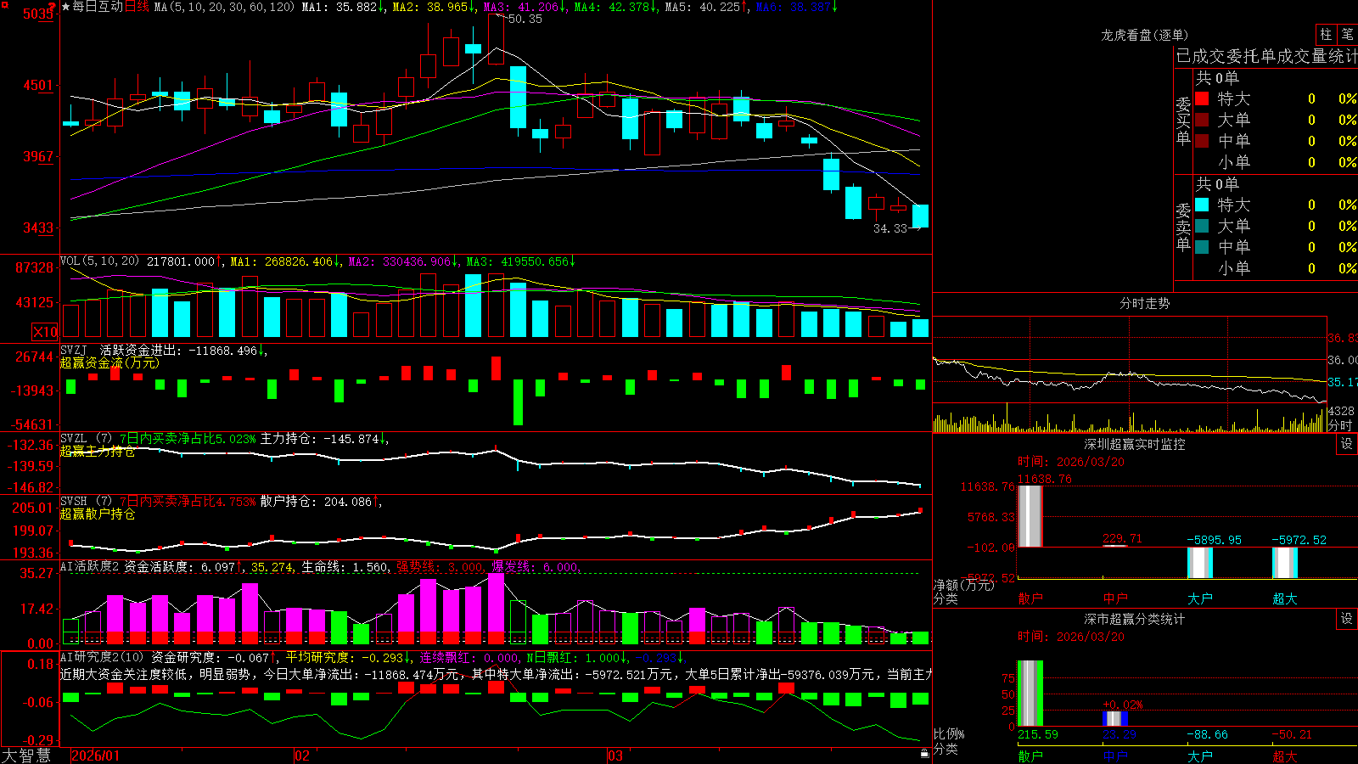Open VOL(5,10,20) indicator parameters
Viewport: 1358px width, 764px height.
tap(99, 261)
